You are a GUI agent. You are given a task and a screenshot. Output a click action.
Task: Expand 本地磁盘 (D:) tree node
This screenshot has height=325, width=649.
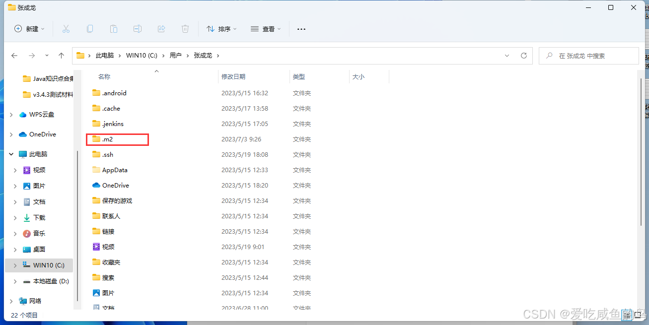(15, 281)
